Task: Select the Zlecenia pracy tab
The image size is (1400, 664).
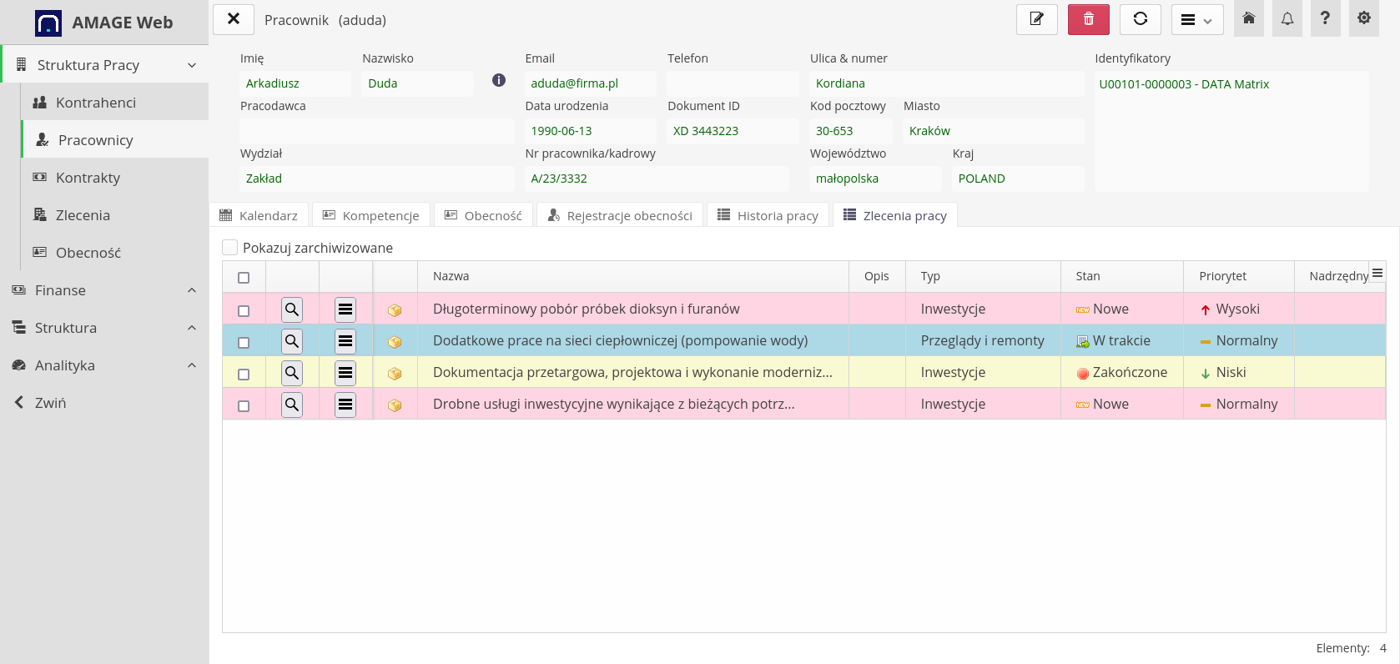Action: tap(895, 215)
